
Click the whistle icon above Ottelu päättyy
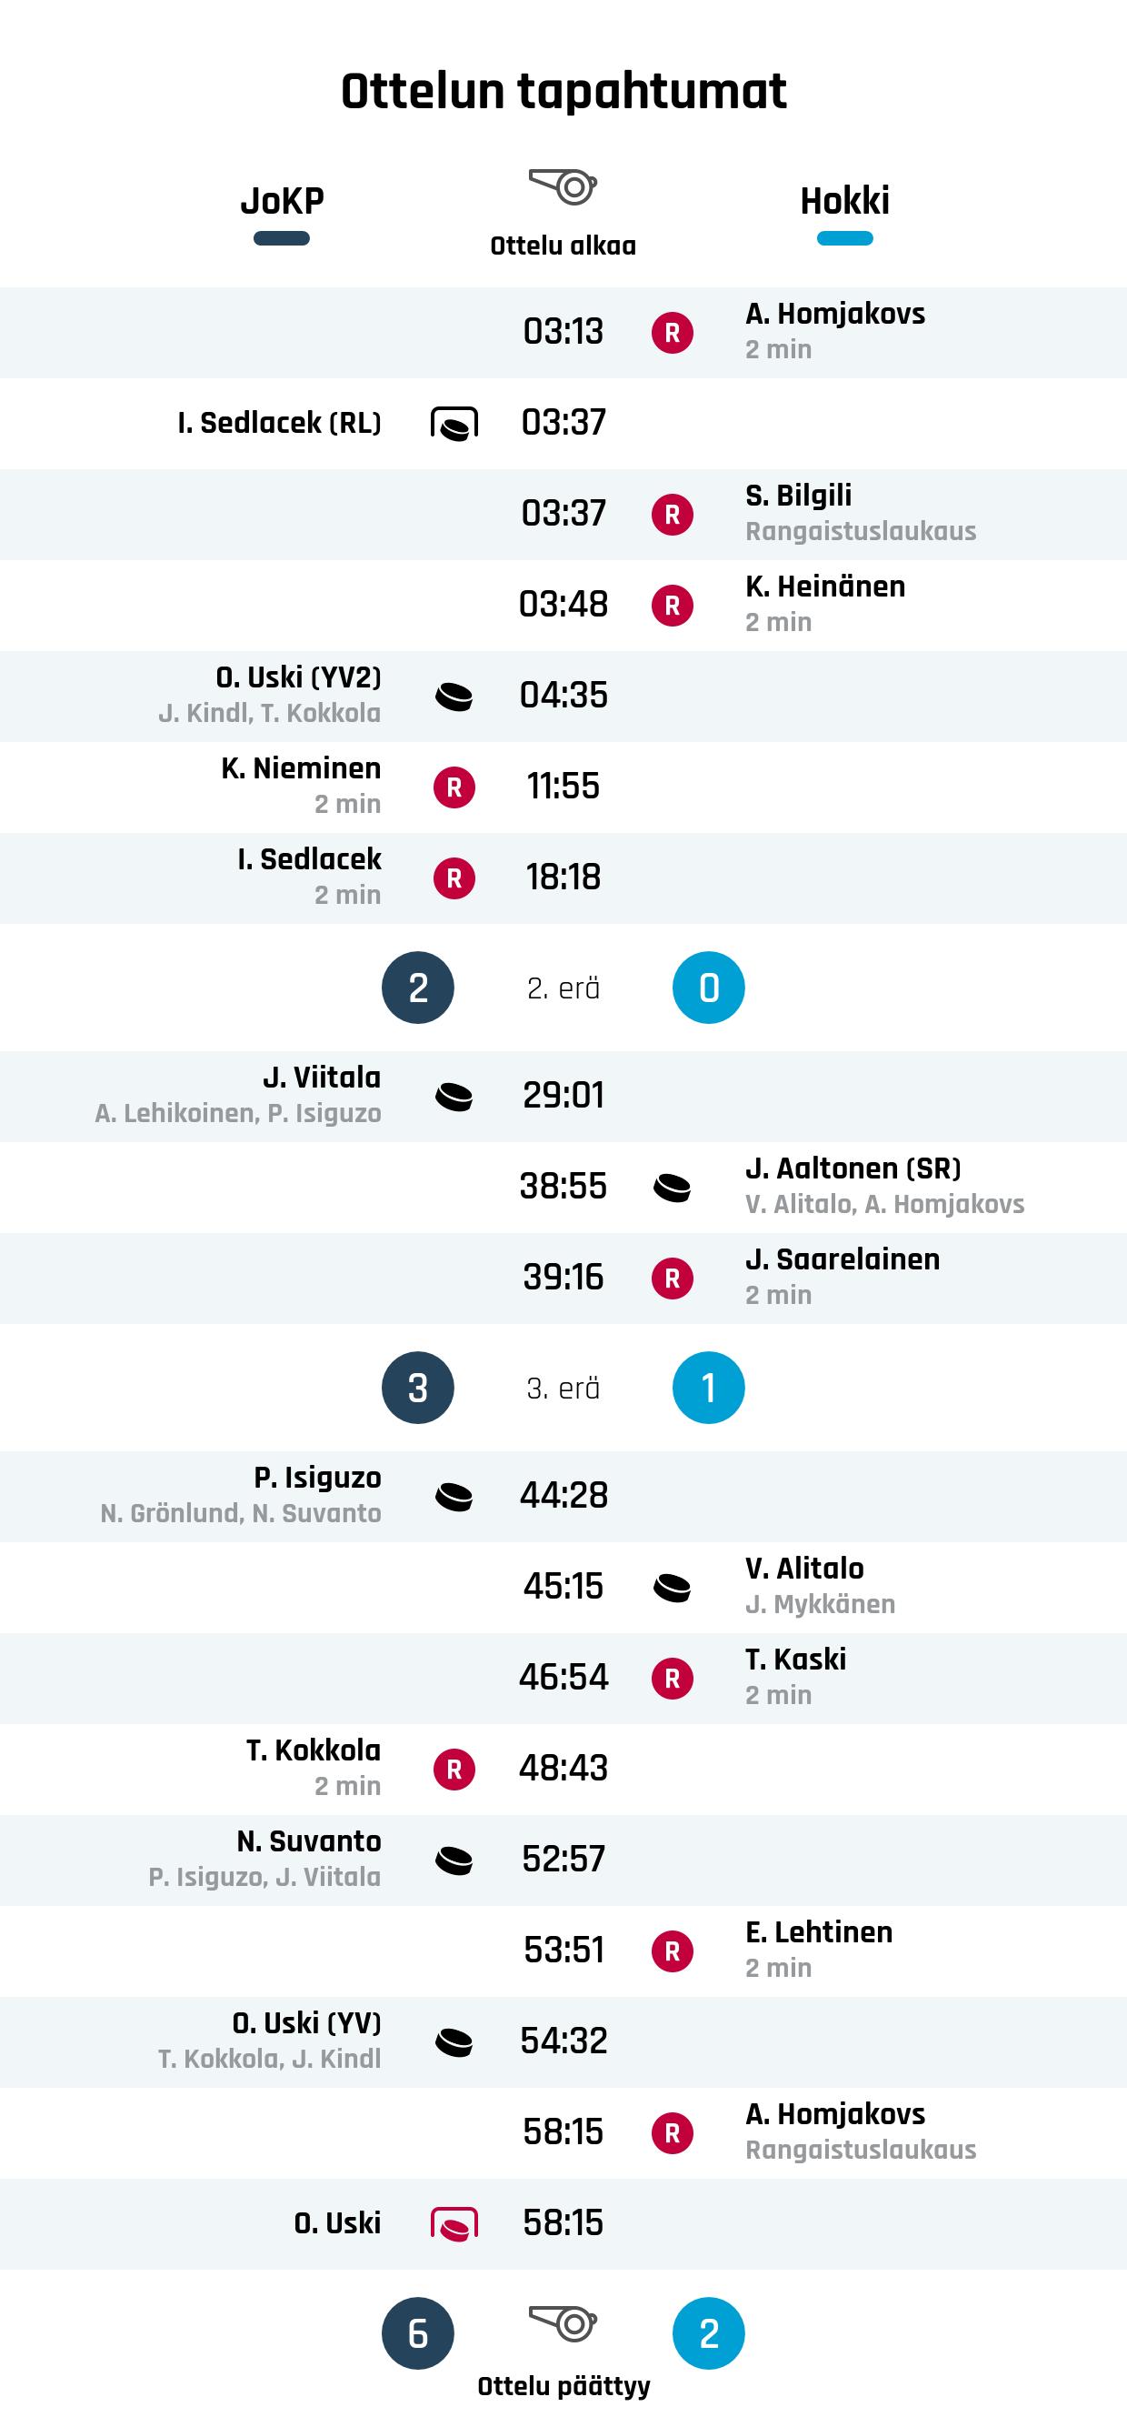[563, 2323]
